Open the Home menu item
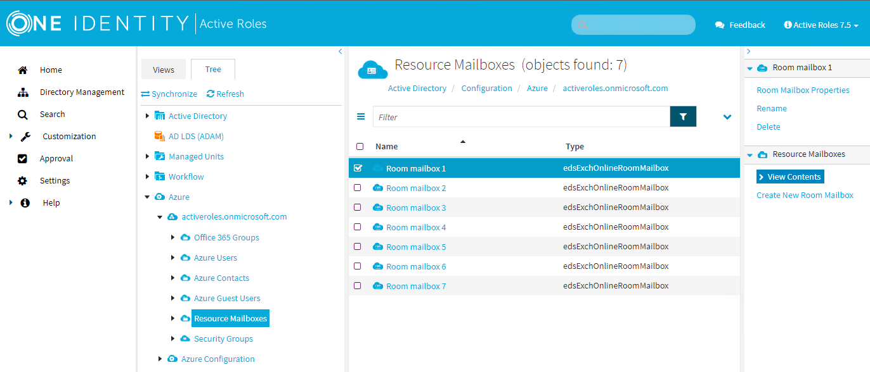The width and height of the screenshot is (870, 372). 51,70
